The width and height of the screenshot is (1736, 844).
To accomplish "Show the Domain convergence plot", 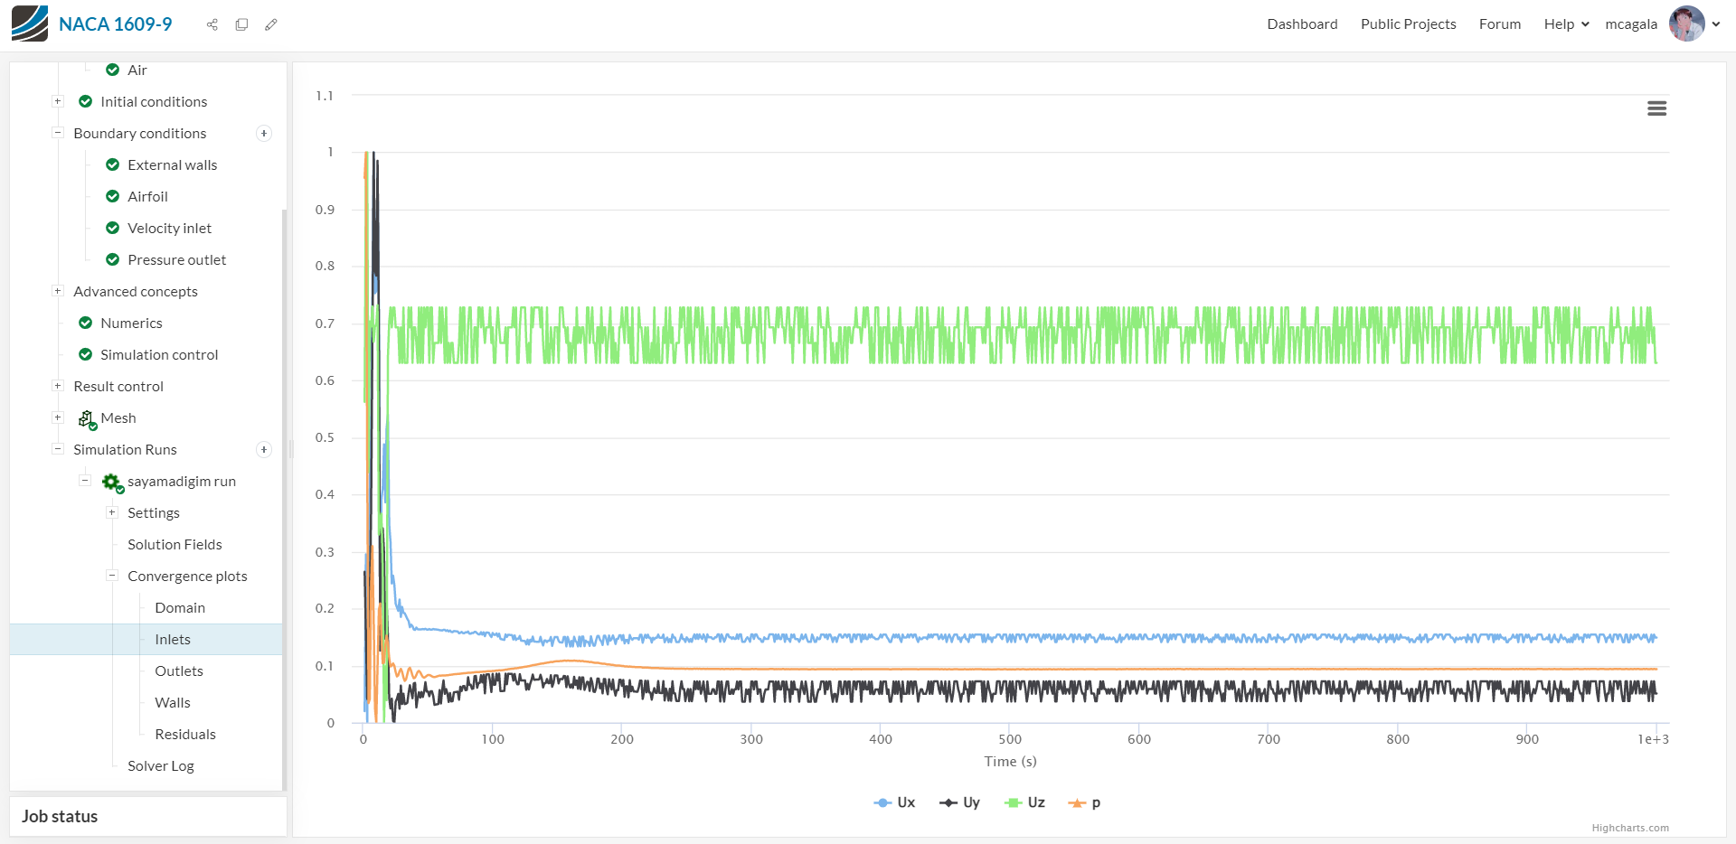I will pyautogui.click(x=180, y=607).
